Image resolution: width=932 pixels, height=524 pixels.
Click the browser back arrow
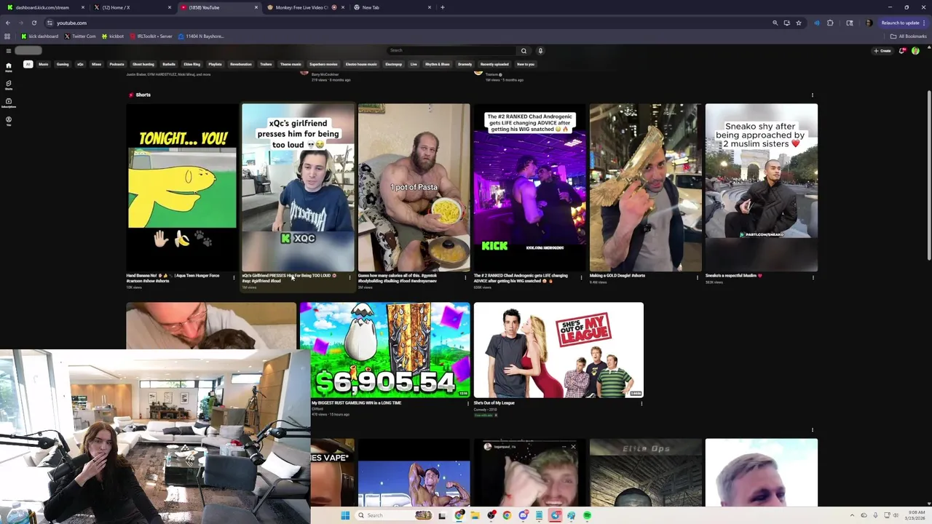coord(8,23)
